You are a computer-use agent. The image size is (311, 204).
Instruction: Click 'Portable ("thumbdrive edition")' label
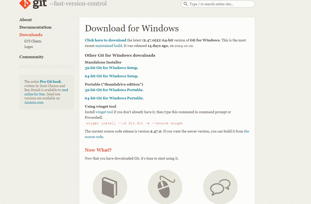(114, 84)
